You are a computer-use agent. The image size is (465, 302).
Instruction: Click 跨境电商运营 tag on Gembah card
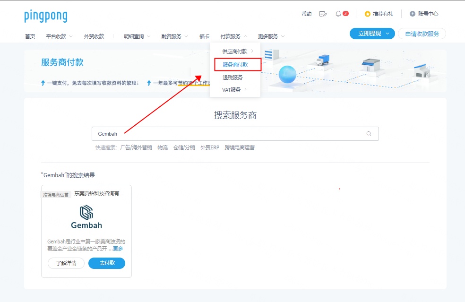(x=56, y=195)
